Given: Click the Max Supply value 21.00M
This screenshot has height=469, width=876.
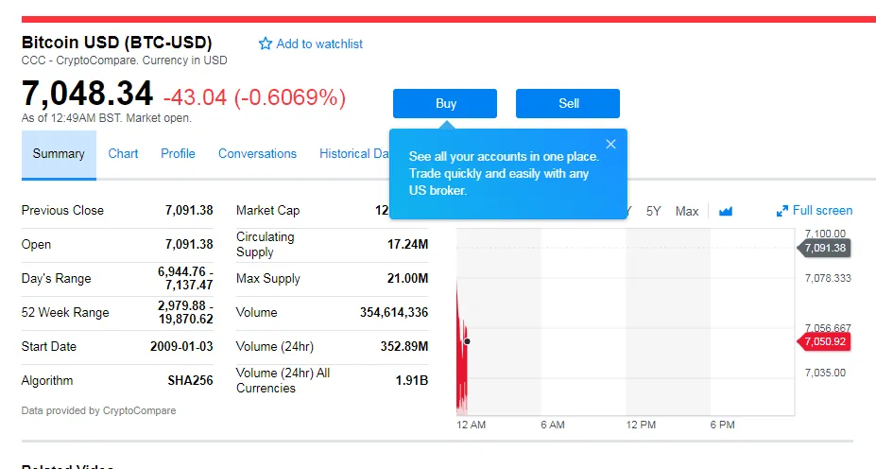Looking at the screenshot, I should tap(408, 278).
